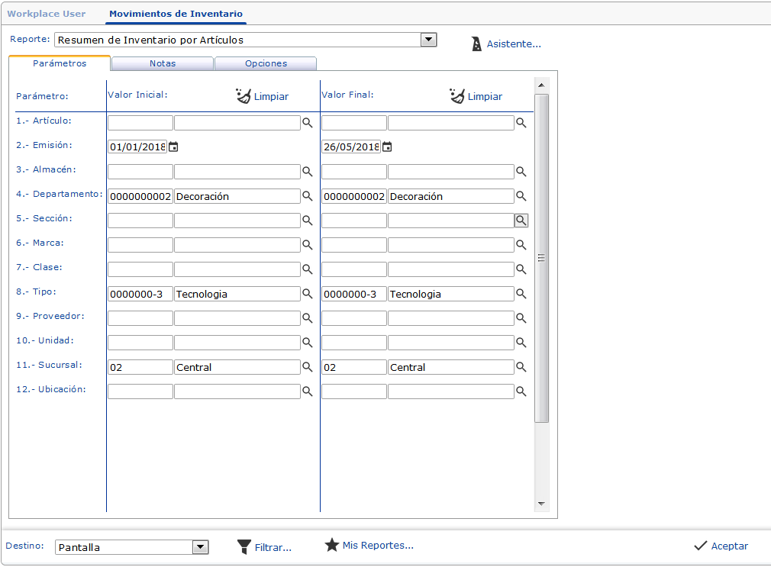Click the Aceptar button
Image resolution: width=771 pixels, height=567 pixels.
point(721,546)
